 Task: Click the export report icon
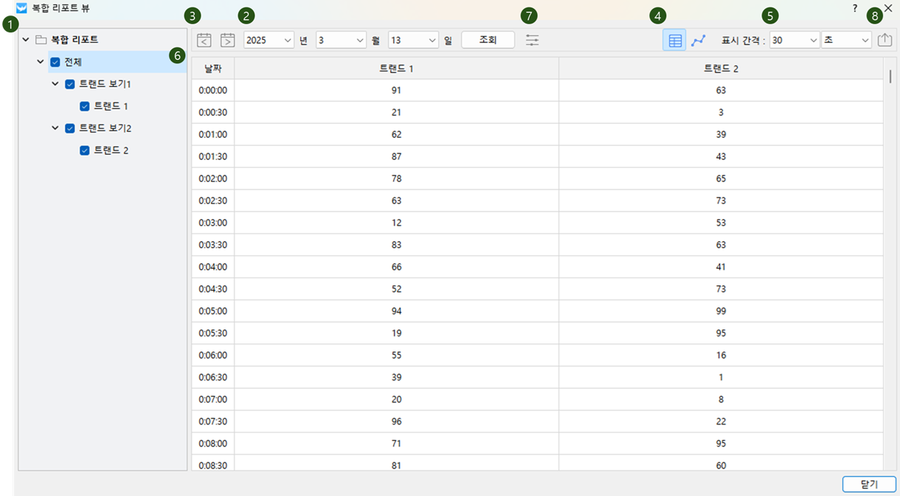[885, 41]
